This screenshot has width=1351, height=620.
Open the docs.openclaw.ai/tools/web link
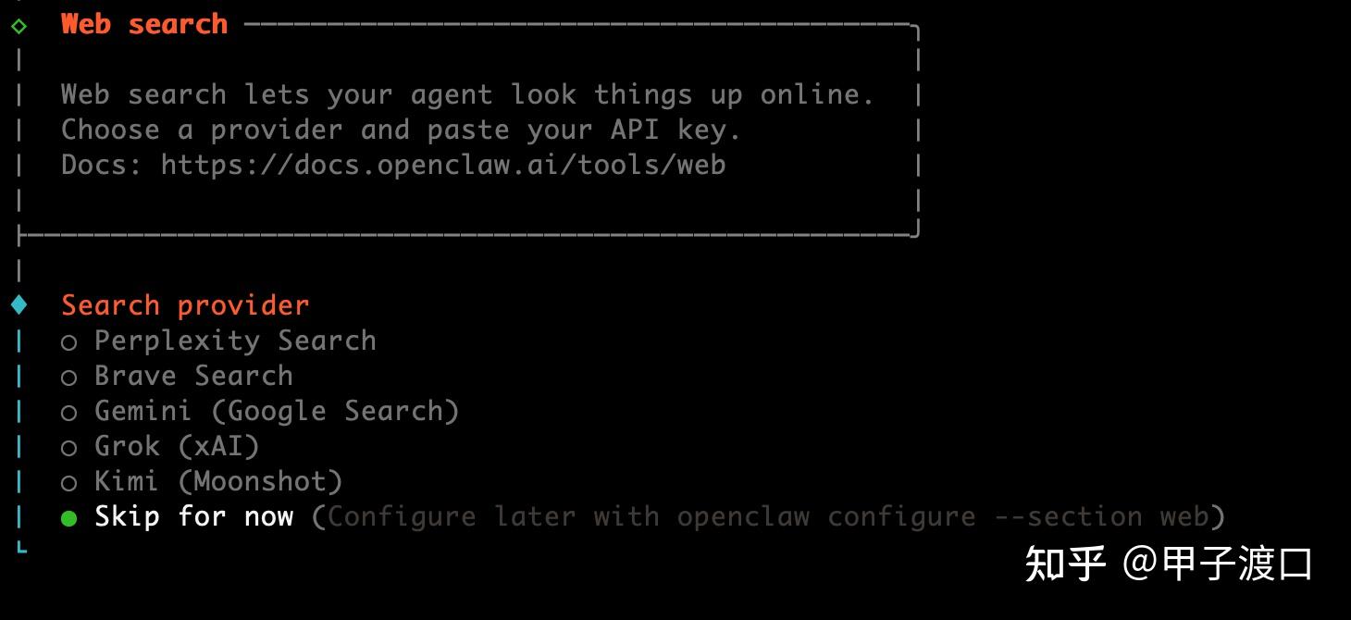[x=442, y=165]
